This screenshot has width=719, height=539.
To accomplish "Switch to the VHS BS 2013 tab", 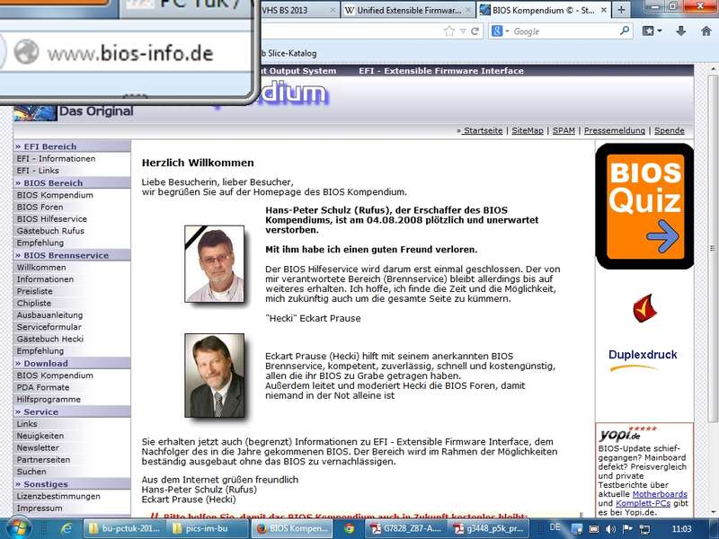I will click(299, 10).
